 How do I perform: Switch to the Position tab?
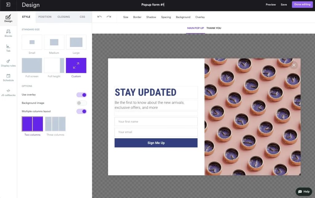[45, 17]
